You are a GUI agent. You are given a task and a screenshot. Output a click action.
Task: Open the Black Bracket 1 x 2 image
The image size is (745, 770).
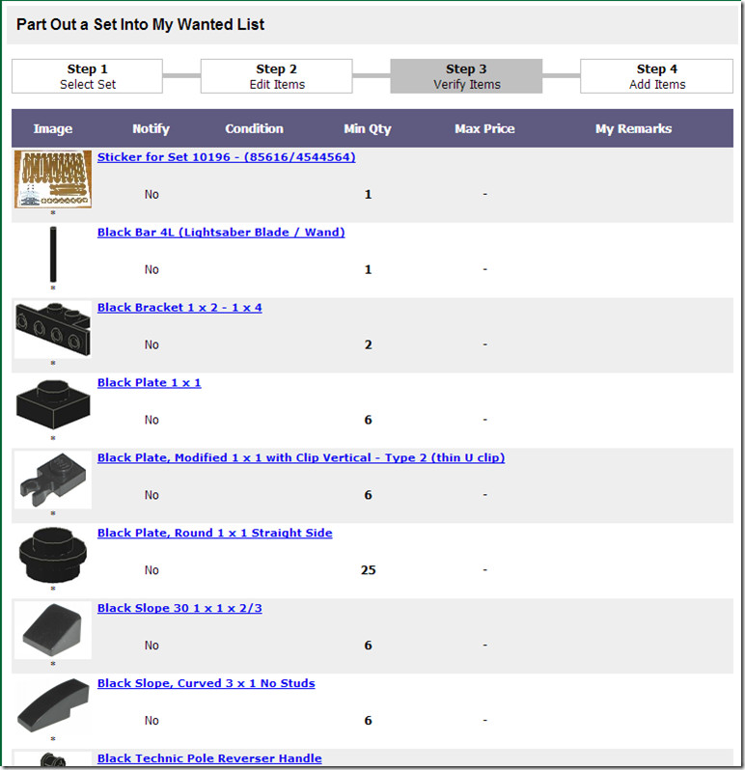(x=53, y=329)
